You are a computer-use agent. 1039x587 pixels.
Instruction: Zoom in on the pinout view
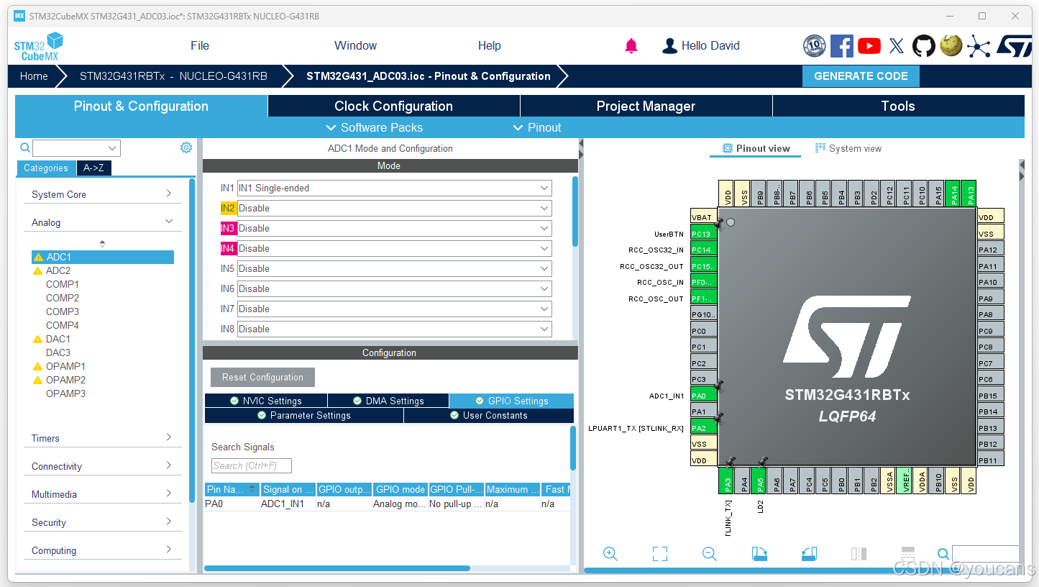(x=610, y=553)
